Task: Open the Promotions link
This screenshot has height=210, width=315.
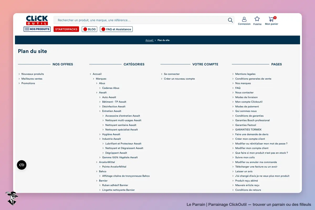Action: [x=28, y=83]
